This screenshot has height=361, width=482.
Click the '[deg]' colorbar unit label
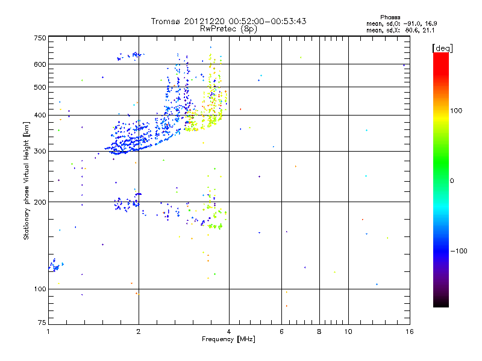(442, 49)
